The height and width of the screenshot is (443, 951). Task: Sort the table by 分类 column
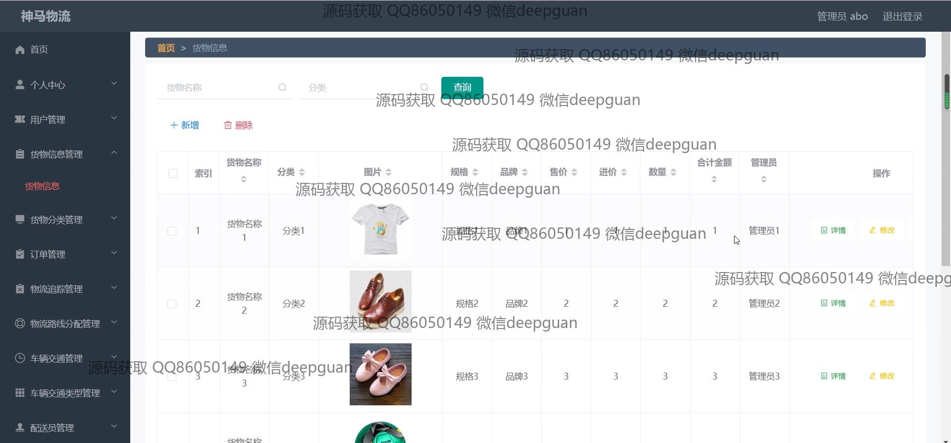[302, 172]
